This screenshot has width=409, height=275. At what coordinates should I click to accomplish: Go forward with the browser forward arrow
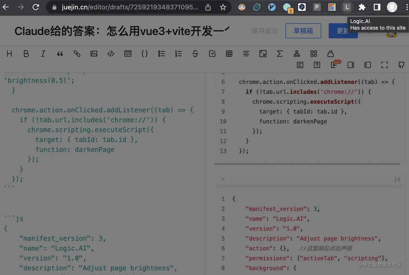click(x=21, y=7)
